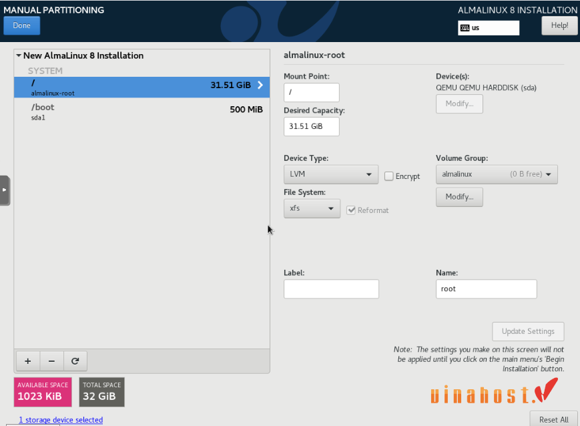The height and width of the screenshot is (426, 580).
Task: Click Modify under Volume Group
Action: [459, 197]
